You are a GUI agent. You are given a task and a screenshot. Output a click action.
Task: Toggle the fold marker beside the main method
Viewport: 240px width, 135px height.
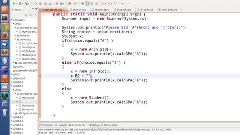(x=43, y=14)
